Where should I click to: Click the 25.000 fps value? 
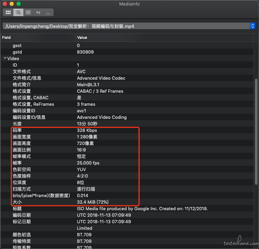88,163
